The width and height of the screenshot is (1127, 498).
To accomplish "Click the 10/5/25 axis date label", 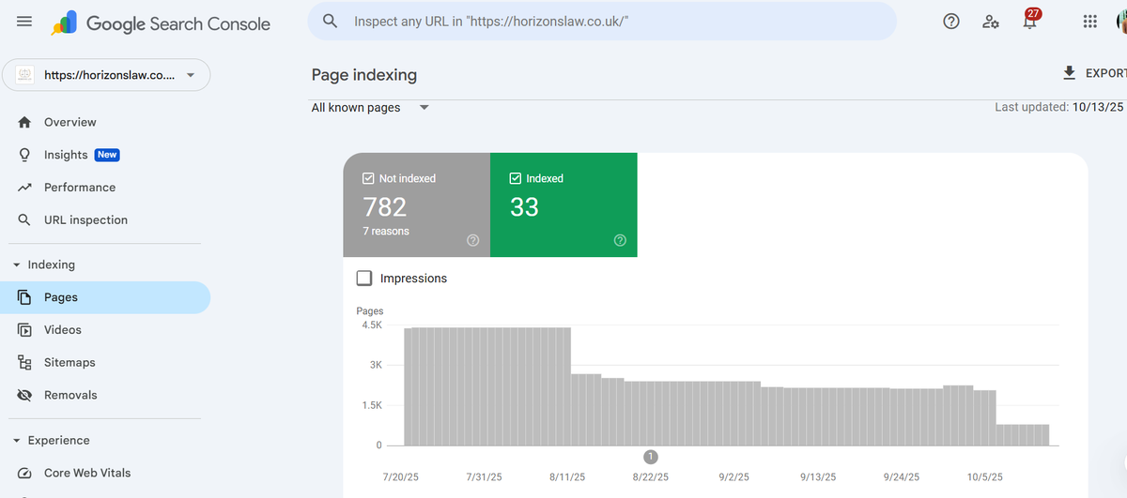I will pos(985,477).
